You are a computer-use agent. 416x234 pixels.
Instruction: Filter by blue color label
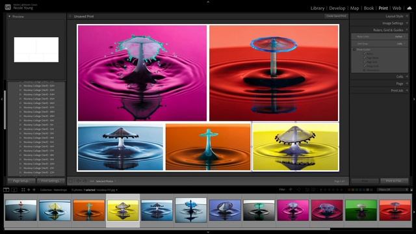coord(361,190)
